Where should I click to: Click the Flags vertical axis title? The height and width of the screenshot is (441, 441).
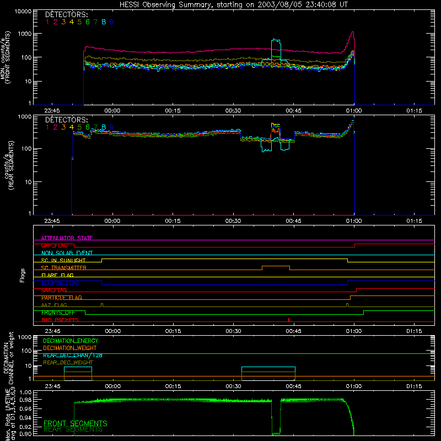click(22, 275)
